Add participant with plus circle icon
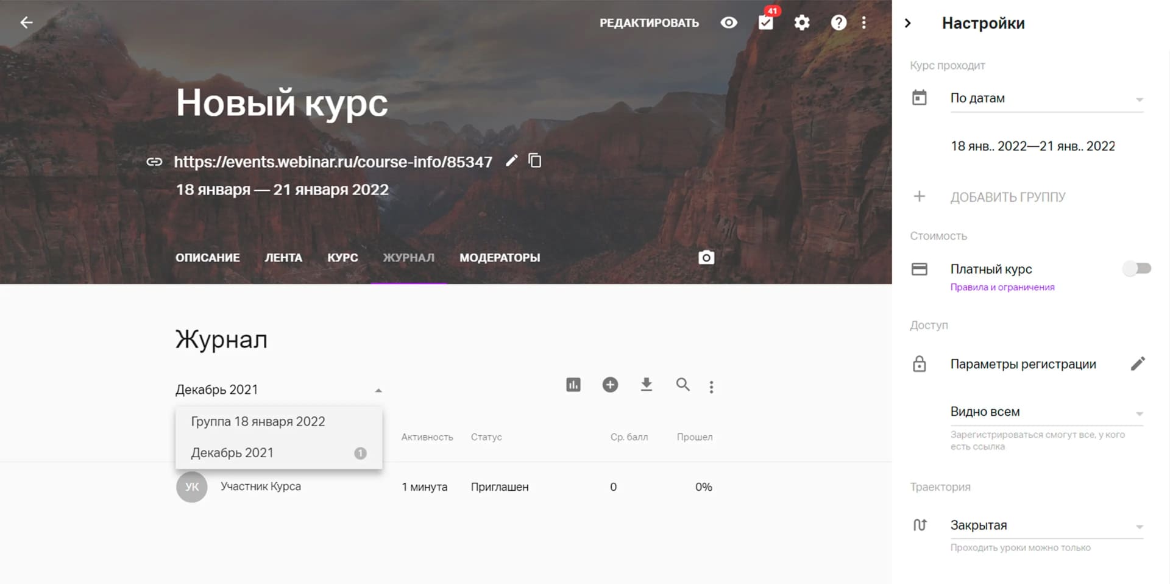1170x584 pixels. (x=610, y=385)
